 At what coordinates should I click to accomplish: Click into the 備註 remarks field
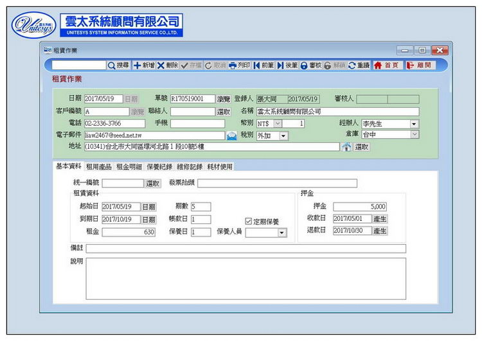click(245, 249)
